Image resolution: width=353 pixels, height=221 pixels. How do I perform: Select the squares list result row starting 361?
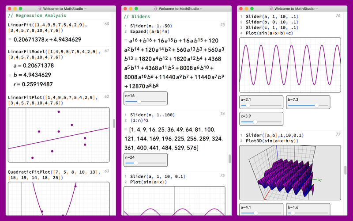click(x=161, y=148)
